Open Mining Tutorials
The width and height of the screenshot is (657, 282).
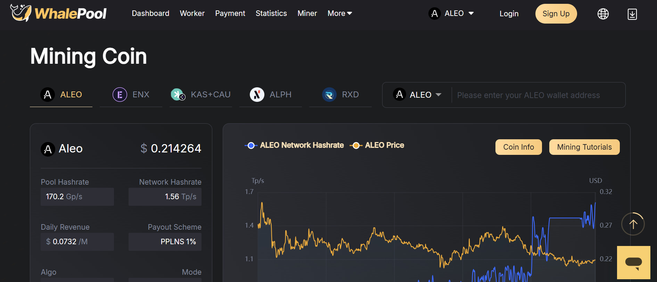584,147
